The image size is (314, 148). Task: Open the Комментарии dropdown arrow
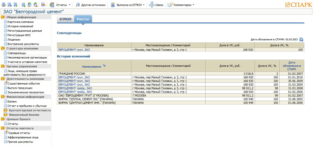click(193, 5)
